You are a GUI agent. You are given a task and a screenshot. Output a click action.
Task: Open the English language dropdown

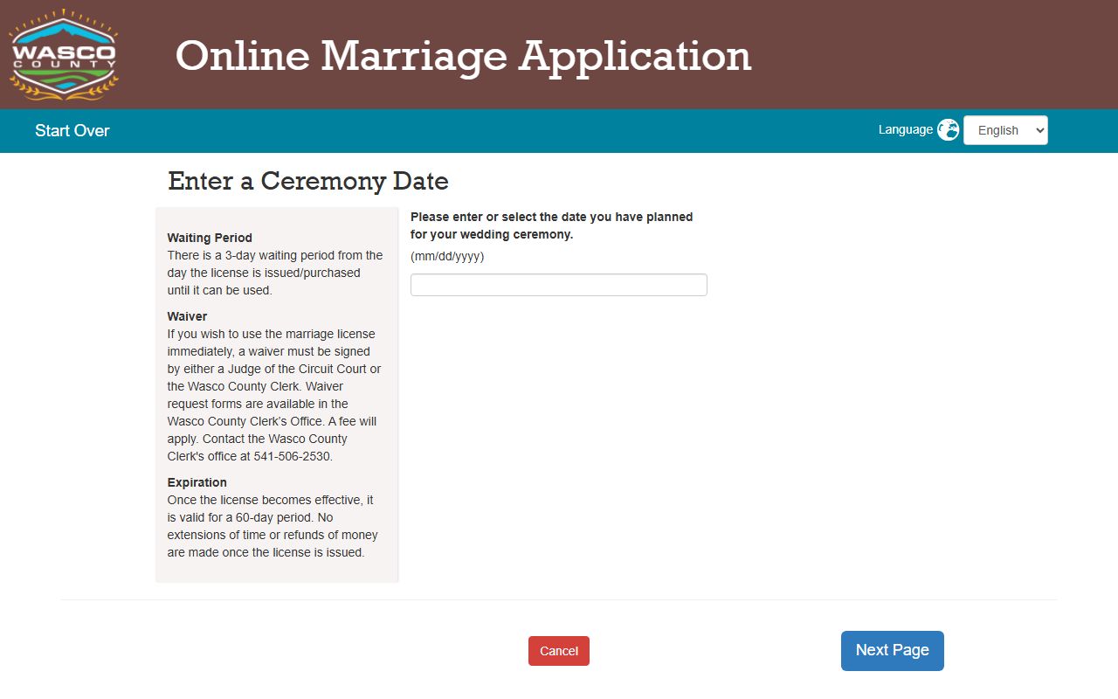pos(1005,130)
